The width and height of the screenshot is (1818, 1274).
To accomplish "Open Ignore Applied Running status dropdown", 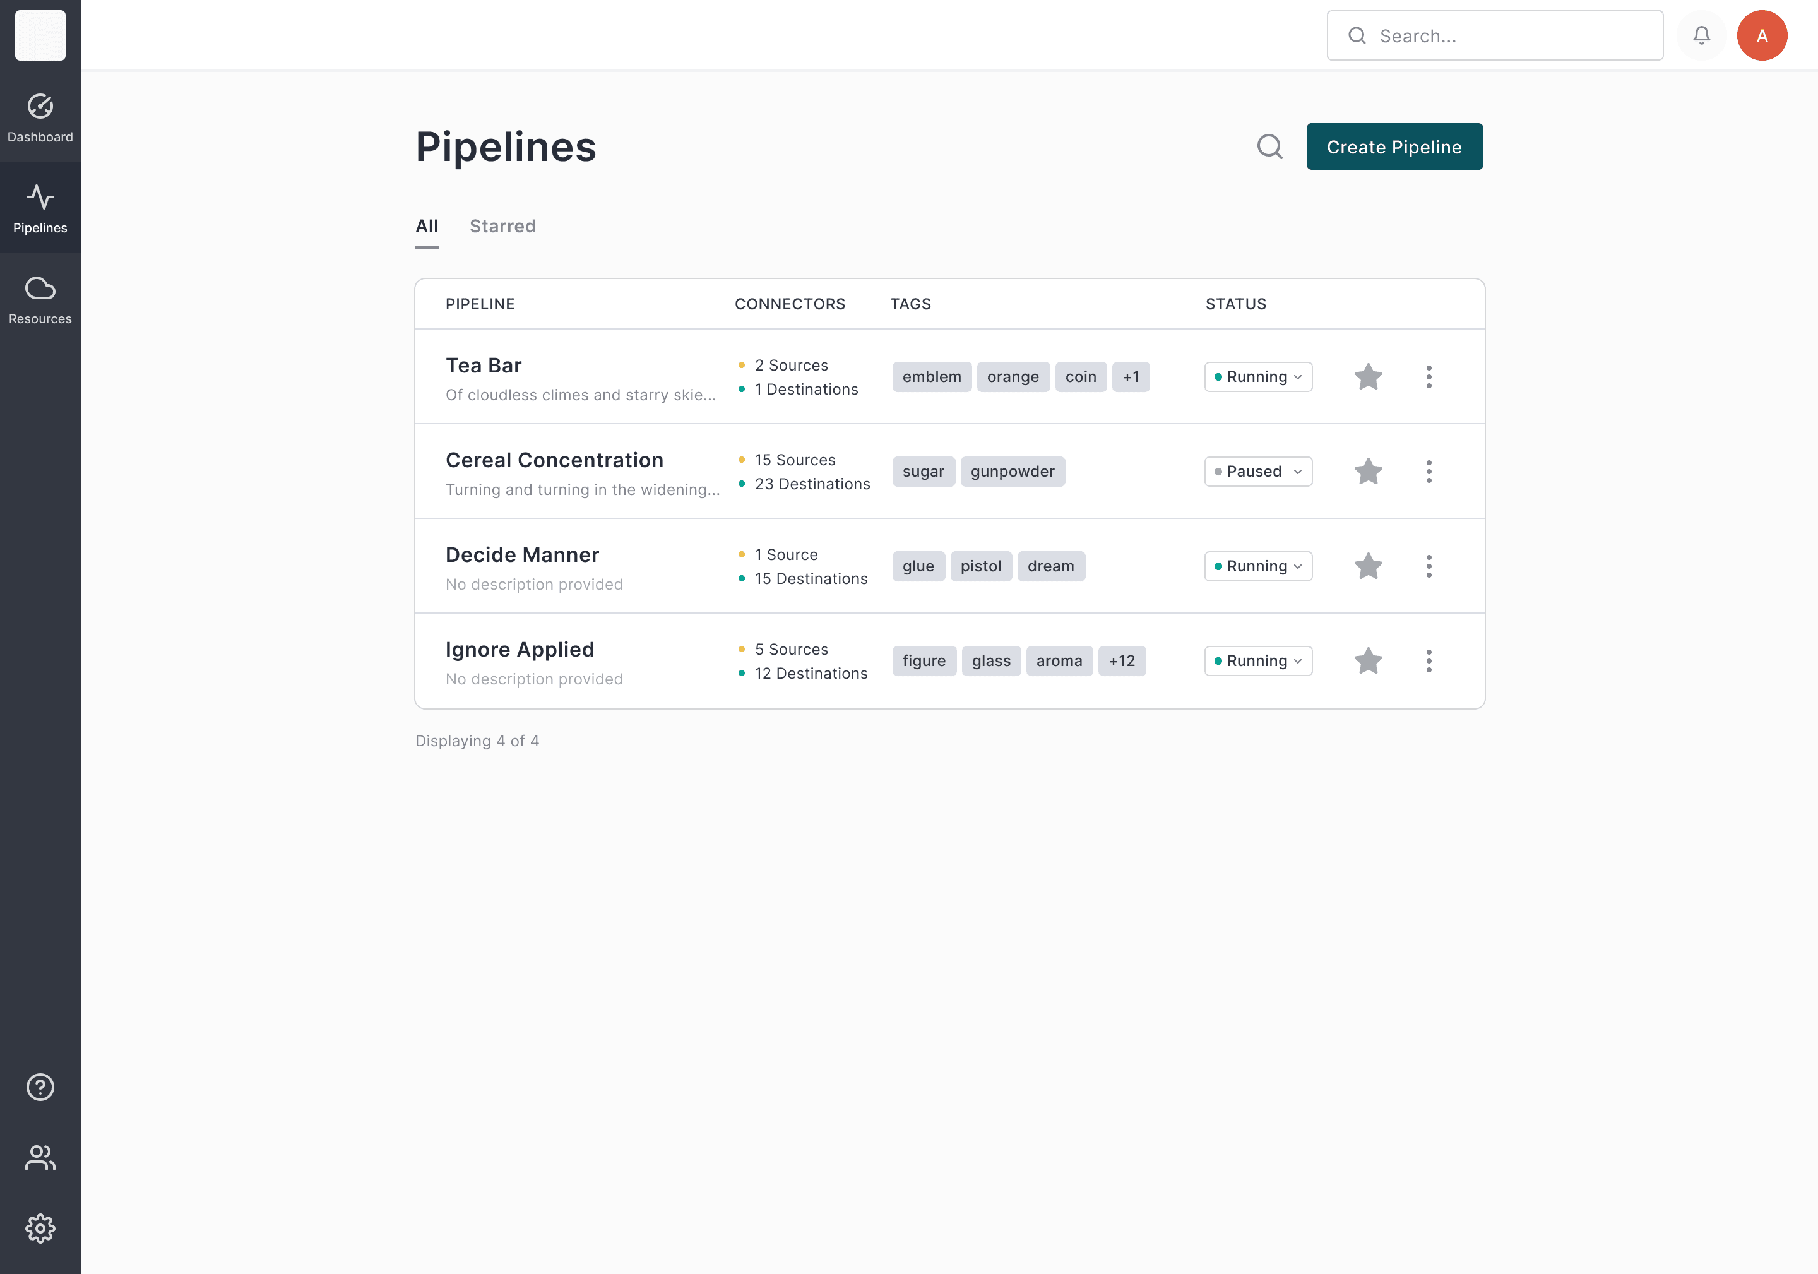I will tap(1257, 661).
